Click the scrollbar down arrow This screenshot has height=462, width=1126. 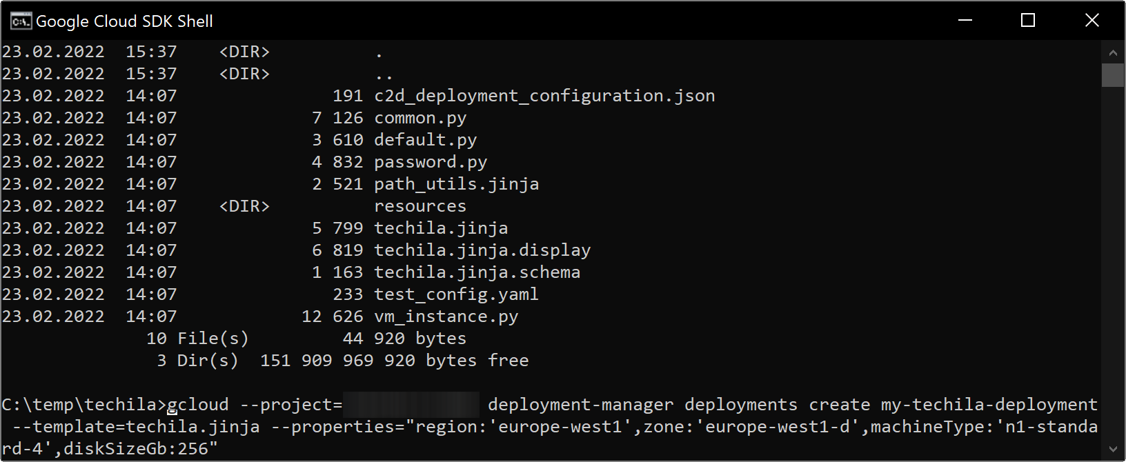tap(1113, 450)
